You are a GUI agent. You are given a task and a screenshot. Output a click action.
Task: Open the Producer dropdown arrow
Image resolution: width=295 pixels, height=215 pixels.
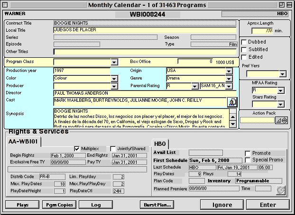coord(114,86)
